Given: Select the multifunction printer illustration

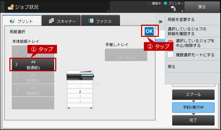Looking at the screenshot, I should click(x=83, y=89).
